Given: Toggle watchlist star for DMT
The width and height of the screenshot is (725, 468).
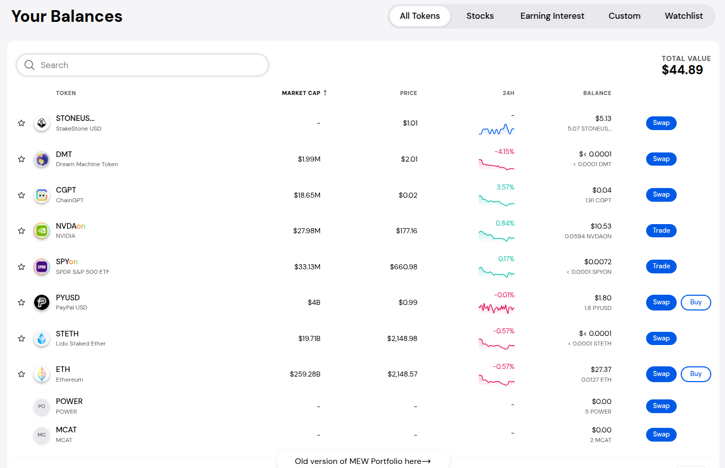Looking at the screenshot, I should tap(21, 159).
